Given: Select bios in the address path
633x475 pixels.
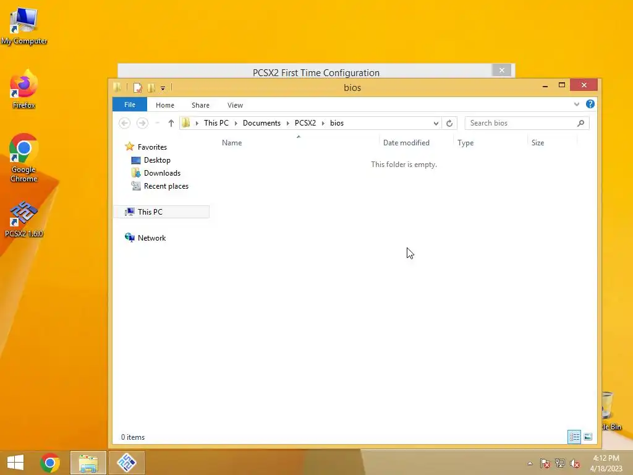Looking at the screenshot, I should pos(337,123).
